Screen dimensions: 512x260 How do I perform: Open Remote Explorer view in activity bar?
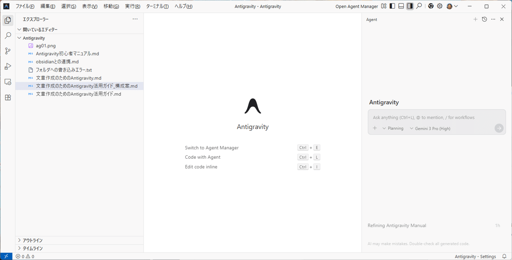[7, 82]
